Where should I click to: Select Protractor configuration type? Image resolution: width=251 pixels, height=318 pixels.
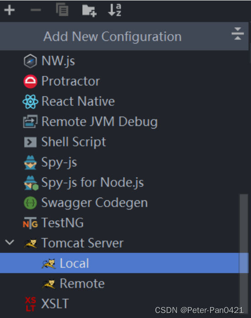point(70,81)
